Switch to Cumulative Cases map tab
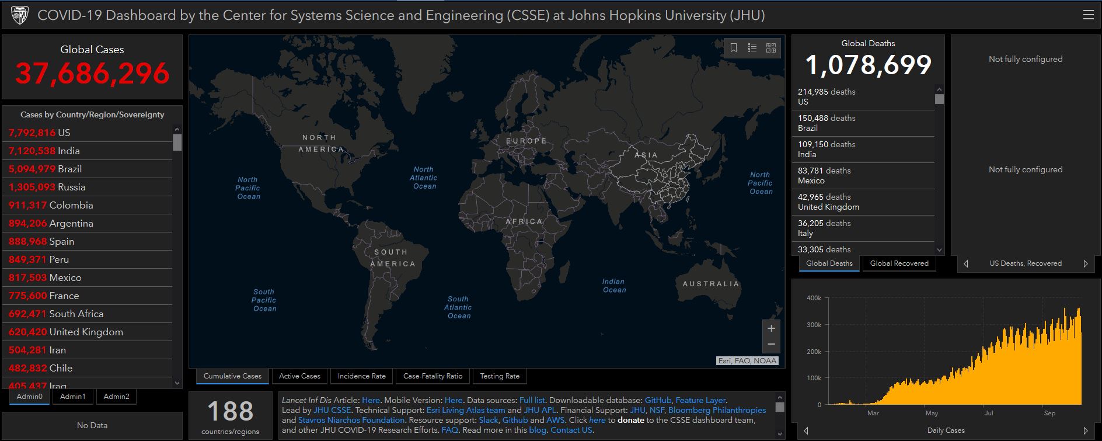The width and height of the screenshot is (1102, 441). tap(232, 376)
